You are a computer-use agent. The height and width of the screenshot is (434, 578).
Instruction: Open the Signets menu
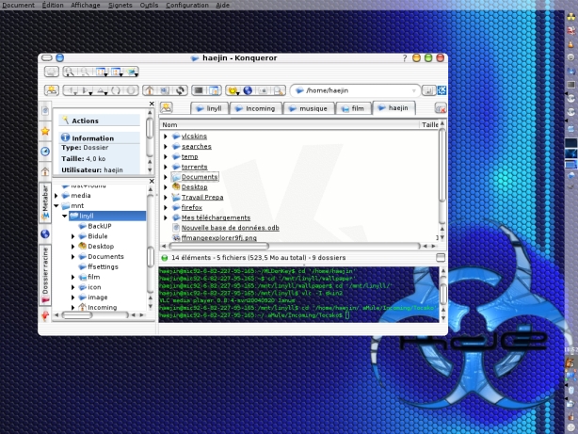pyautogui.click(x=120, y=5)
